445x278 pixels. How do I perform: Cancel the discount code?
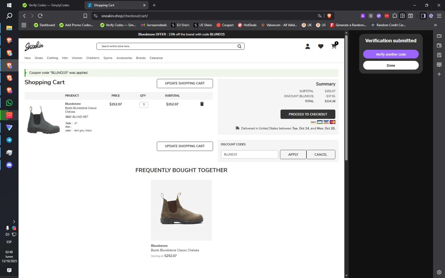click(x=321, y=154)
